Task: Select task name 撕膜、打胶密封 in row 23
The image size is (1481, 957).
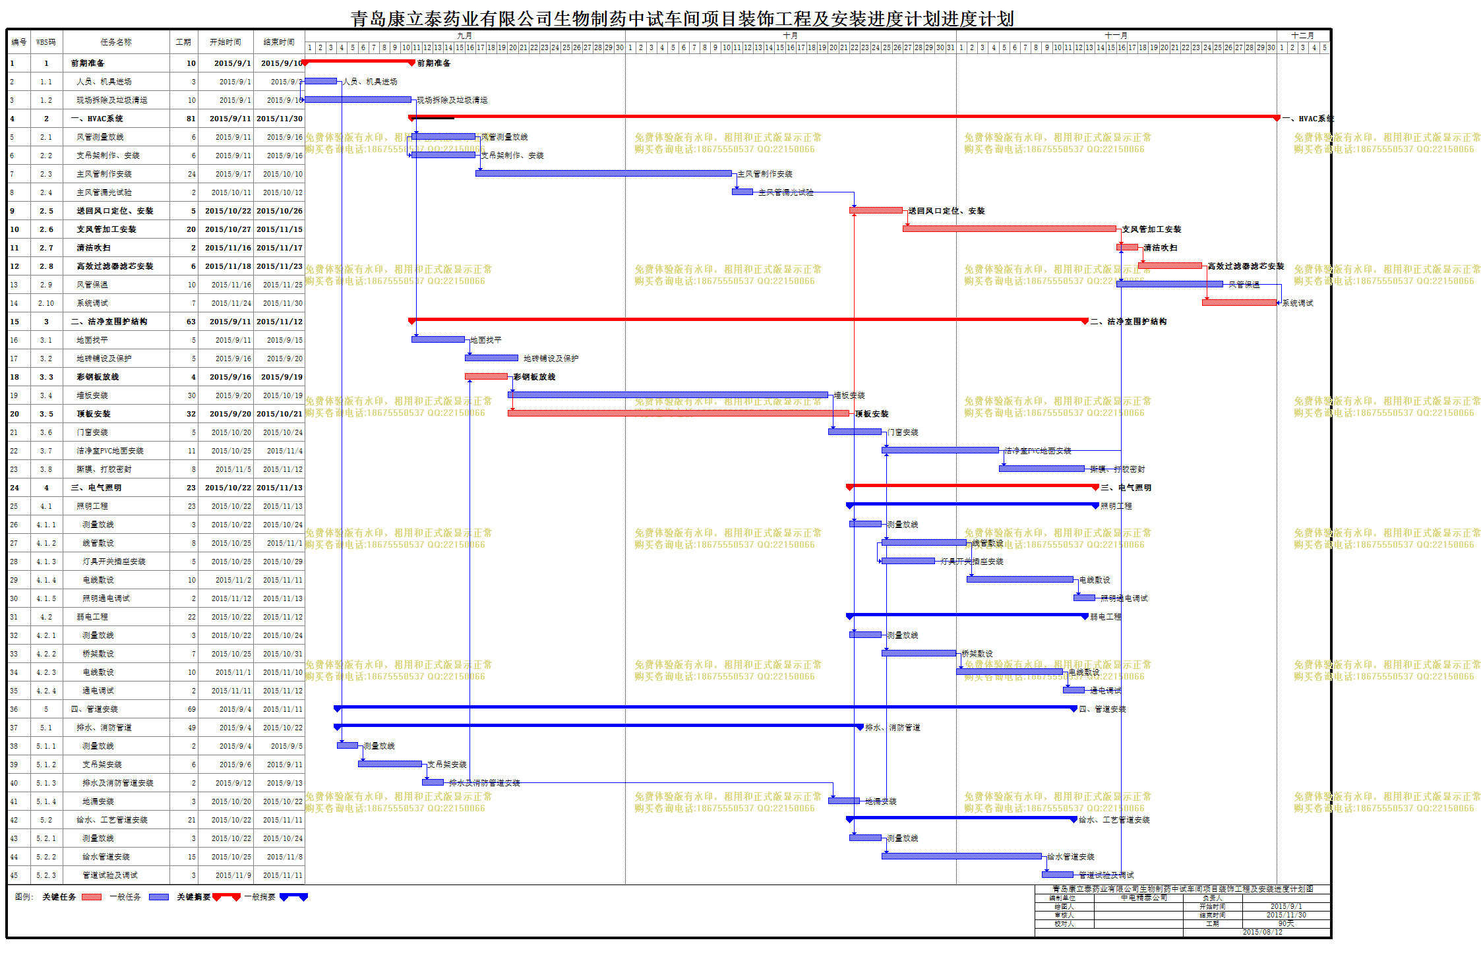Action: point(104,469)
